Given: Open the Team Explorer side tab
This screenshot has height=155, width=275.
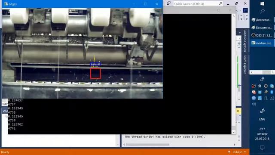Looking at the screenshot, I should (x=245, y=64).
